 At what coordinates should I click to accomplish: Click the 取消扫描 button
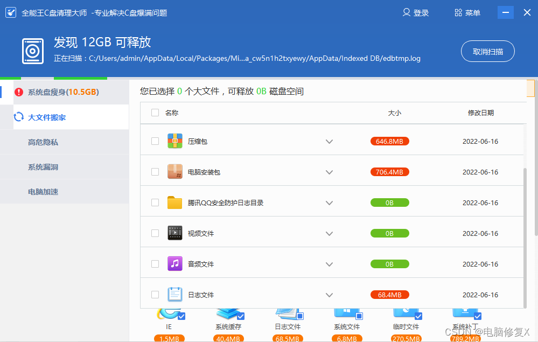[487, 51]
